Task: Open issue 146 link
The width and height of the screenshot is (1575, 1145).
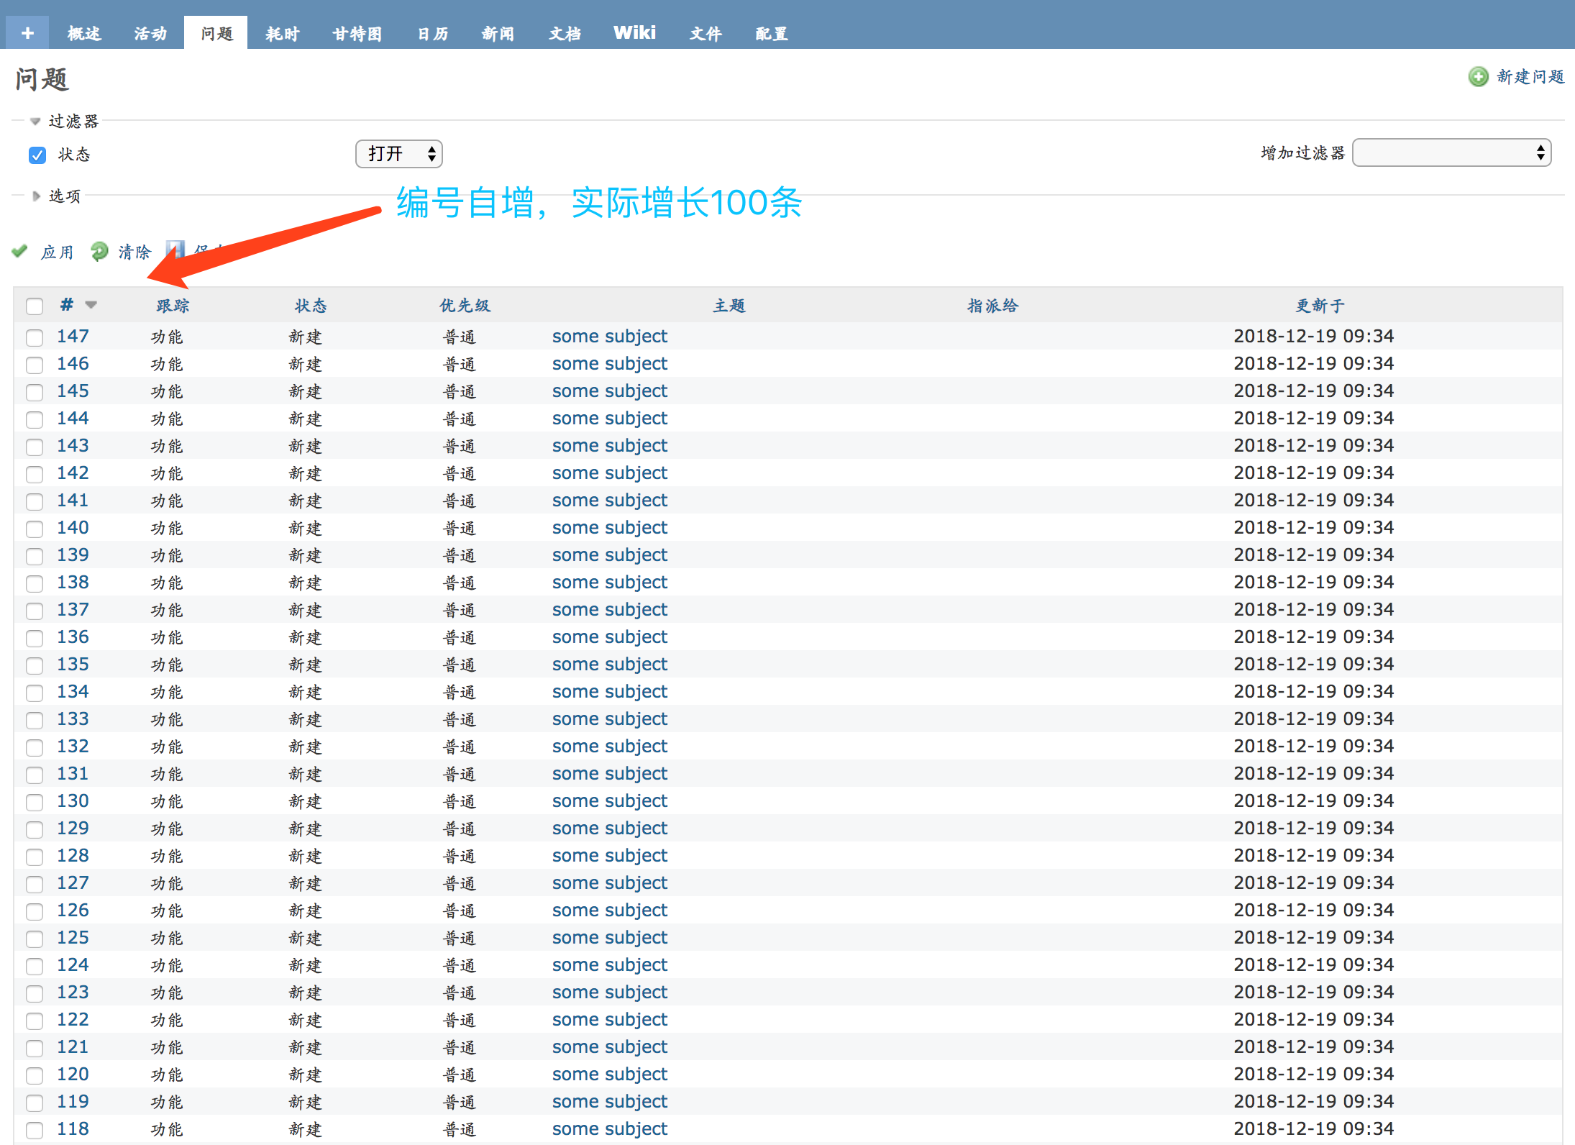Action: click(73, 363)
